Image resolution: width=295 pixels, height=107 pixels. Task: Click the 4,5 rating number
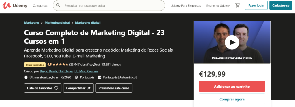click(x=50, y=65)
